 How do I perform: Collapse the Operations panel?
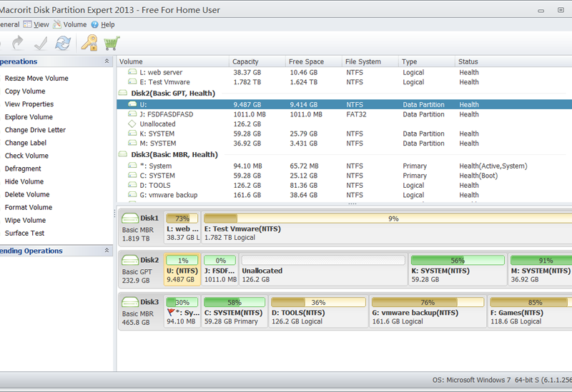[x=107, y=61]
